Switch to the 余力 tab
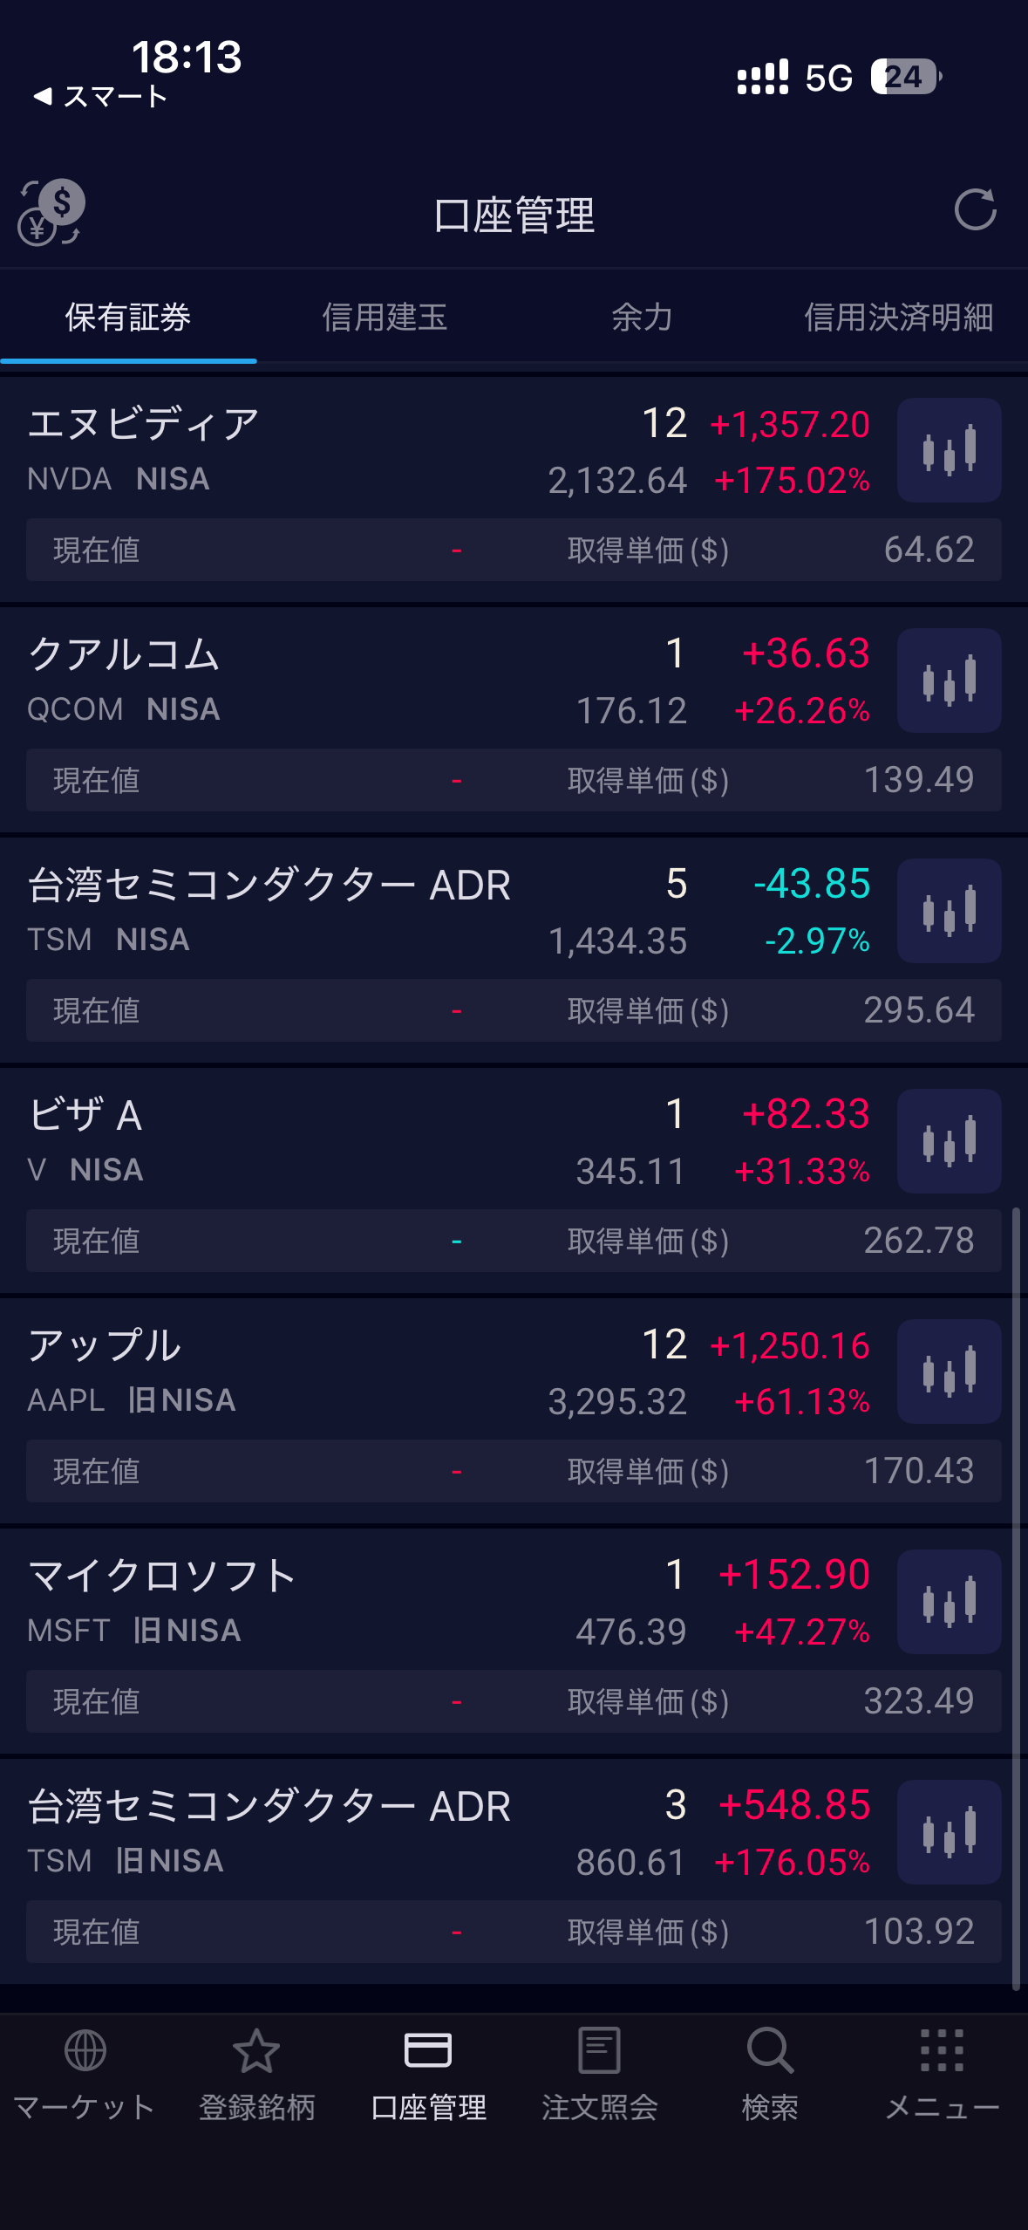Viewport: 1028px width, 2230px height. tap(642, 318)
